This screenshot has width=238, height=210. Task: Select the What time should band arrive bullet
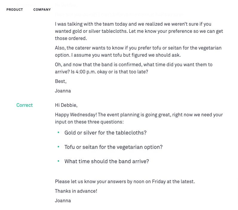pyautogui.click(x=107, y=161)
